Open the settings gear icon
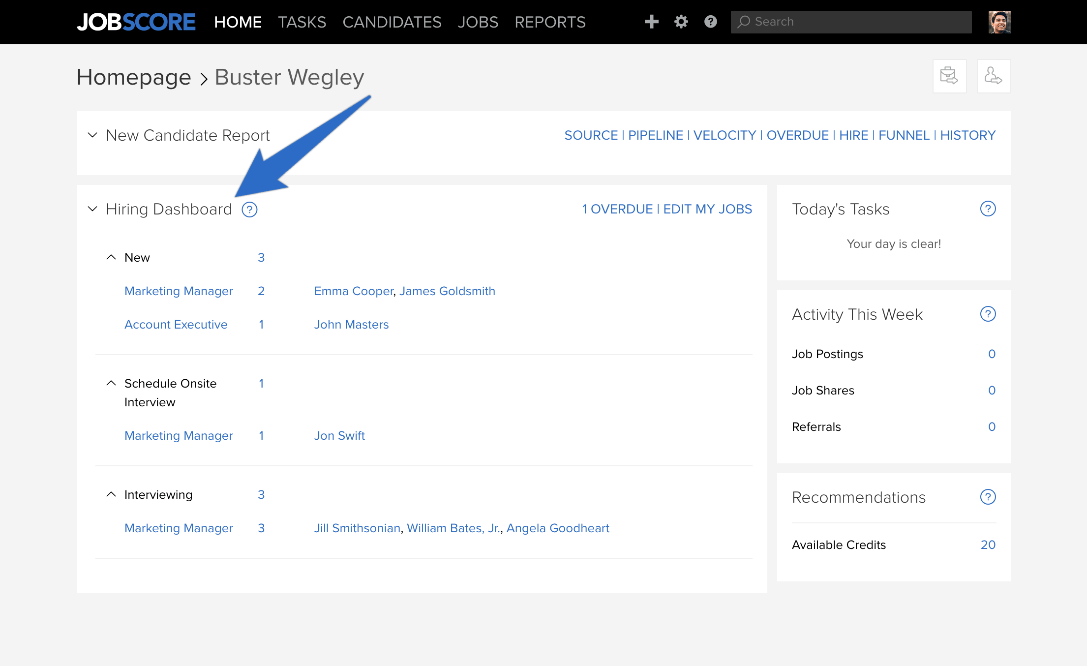Viewport: 1087px width, 666px height. click(x=681, y=22)
